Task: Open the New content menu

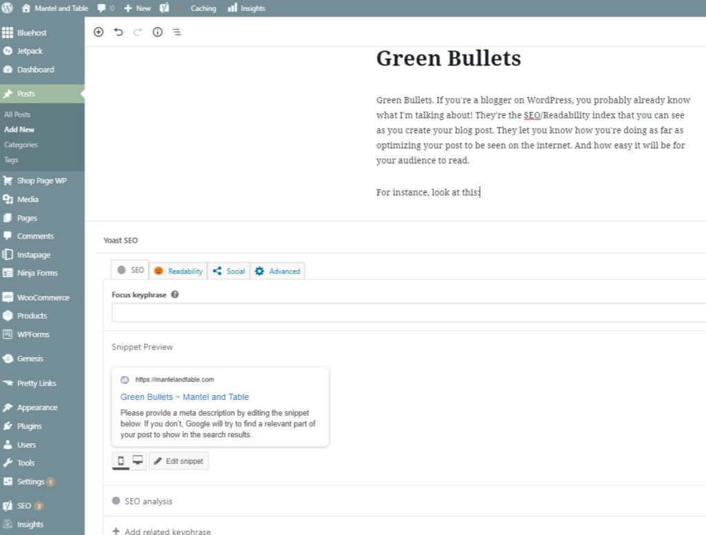Action: pyautogui.click(x=137, y=8)
